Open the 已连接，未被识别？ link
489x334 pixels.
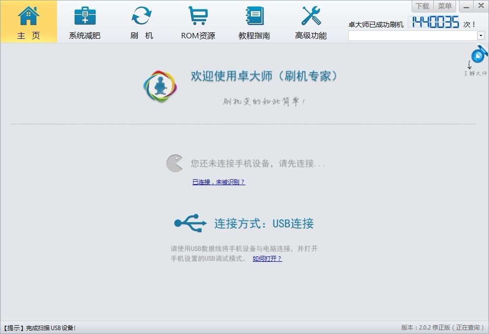tap(218, 182)
